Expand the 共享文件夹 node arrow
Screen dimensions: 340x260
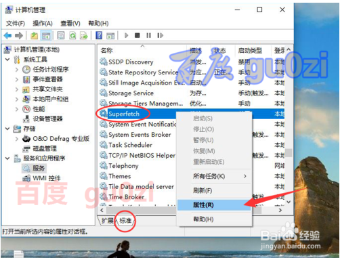[x=17, y=89]
